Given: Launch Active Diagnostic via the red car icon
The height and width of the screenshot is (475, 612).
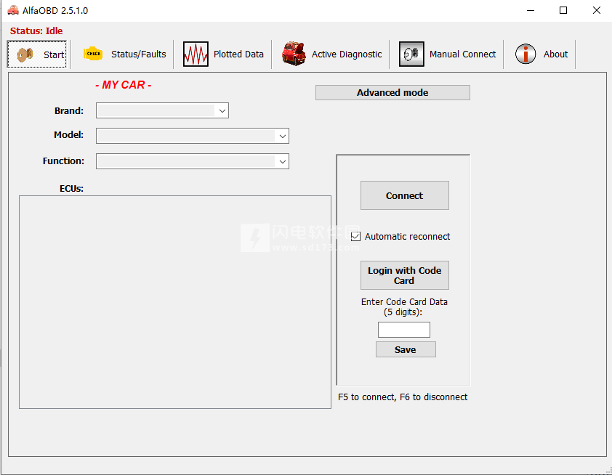Looking at the screenshot, I should (x=294, y=54).
